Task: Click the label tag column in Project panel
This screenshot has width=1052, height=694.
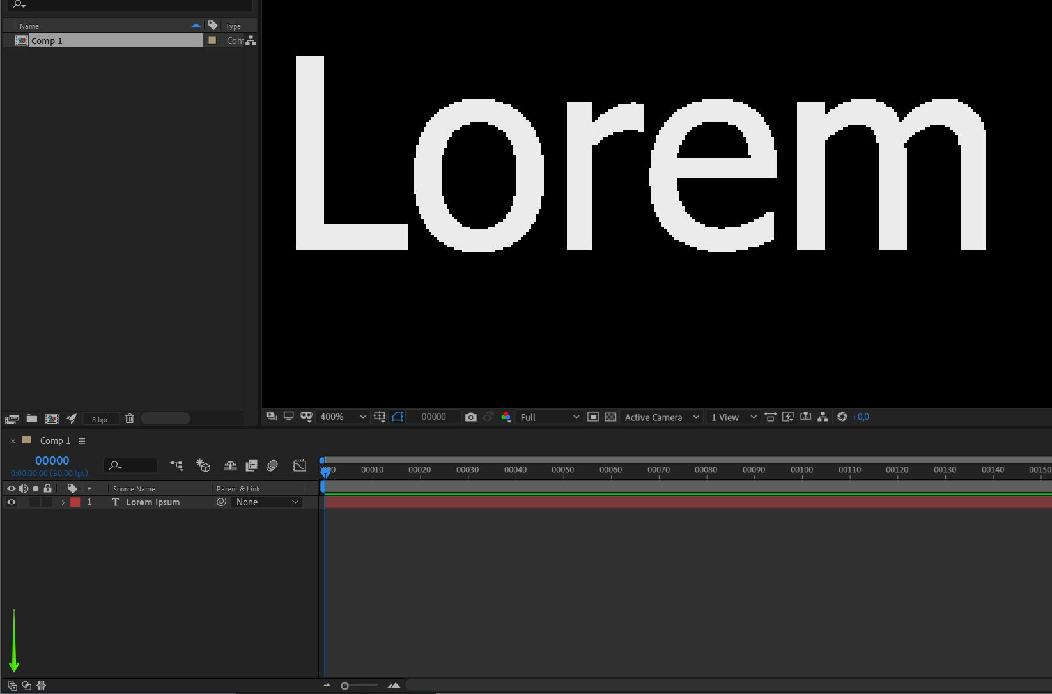Action: 213,26
